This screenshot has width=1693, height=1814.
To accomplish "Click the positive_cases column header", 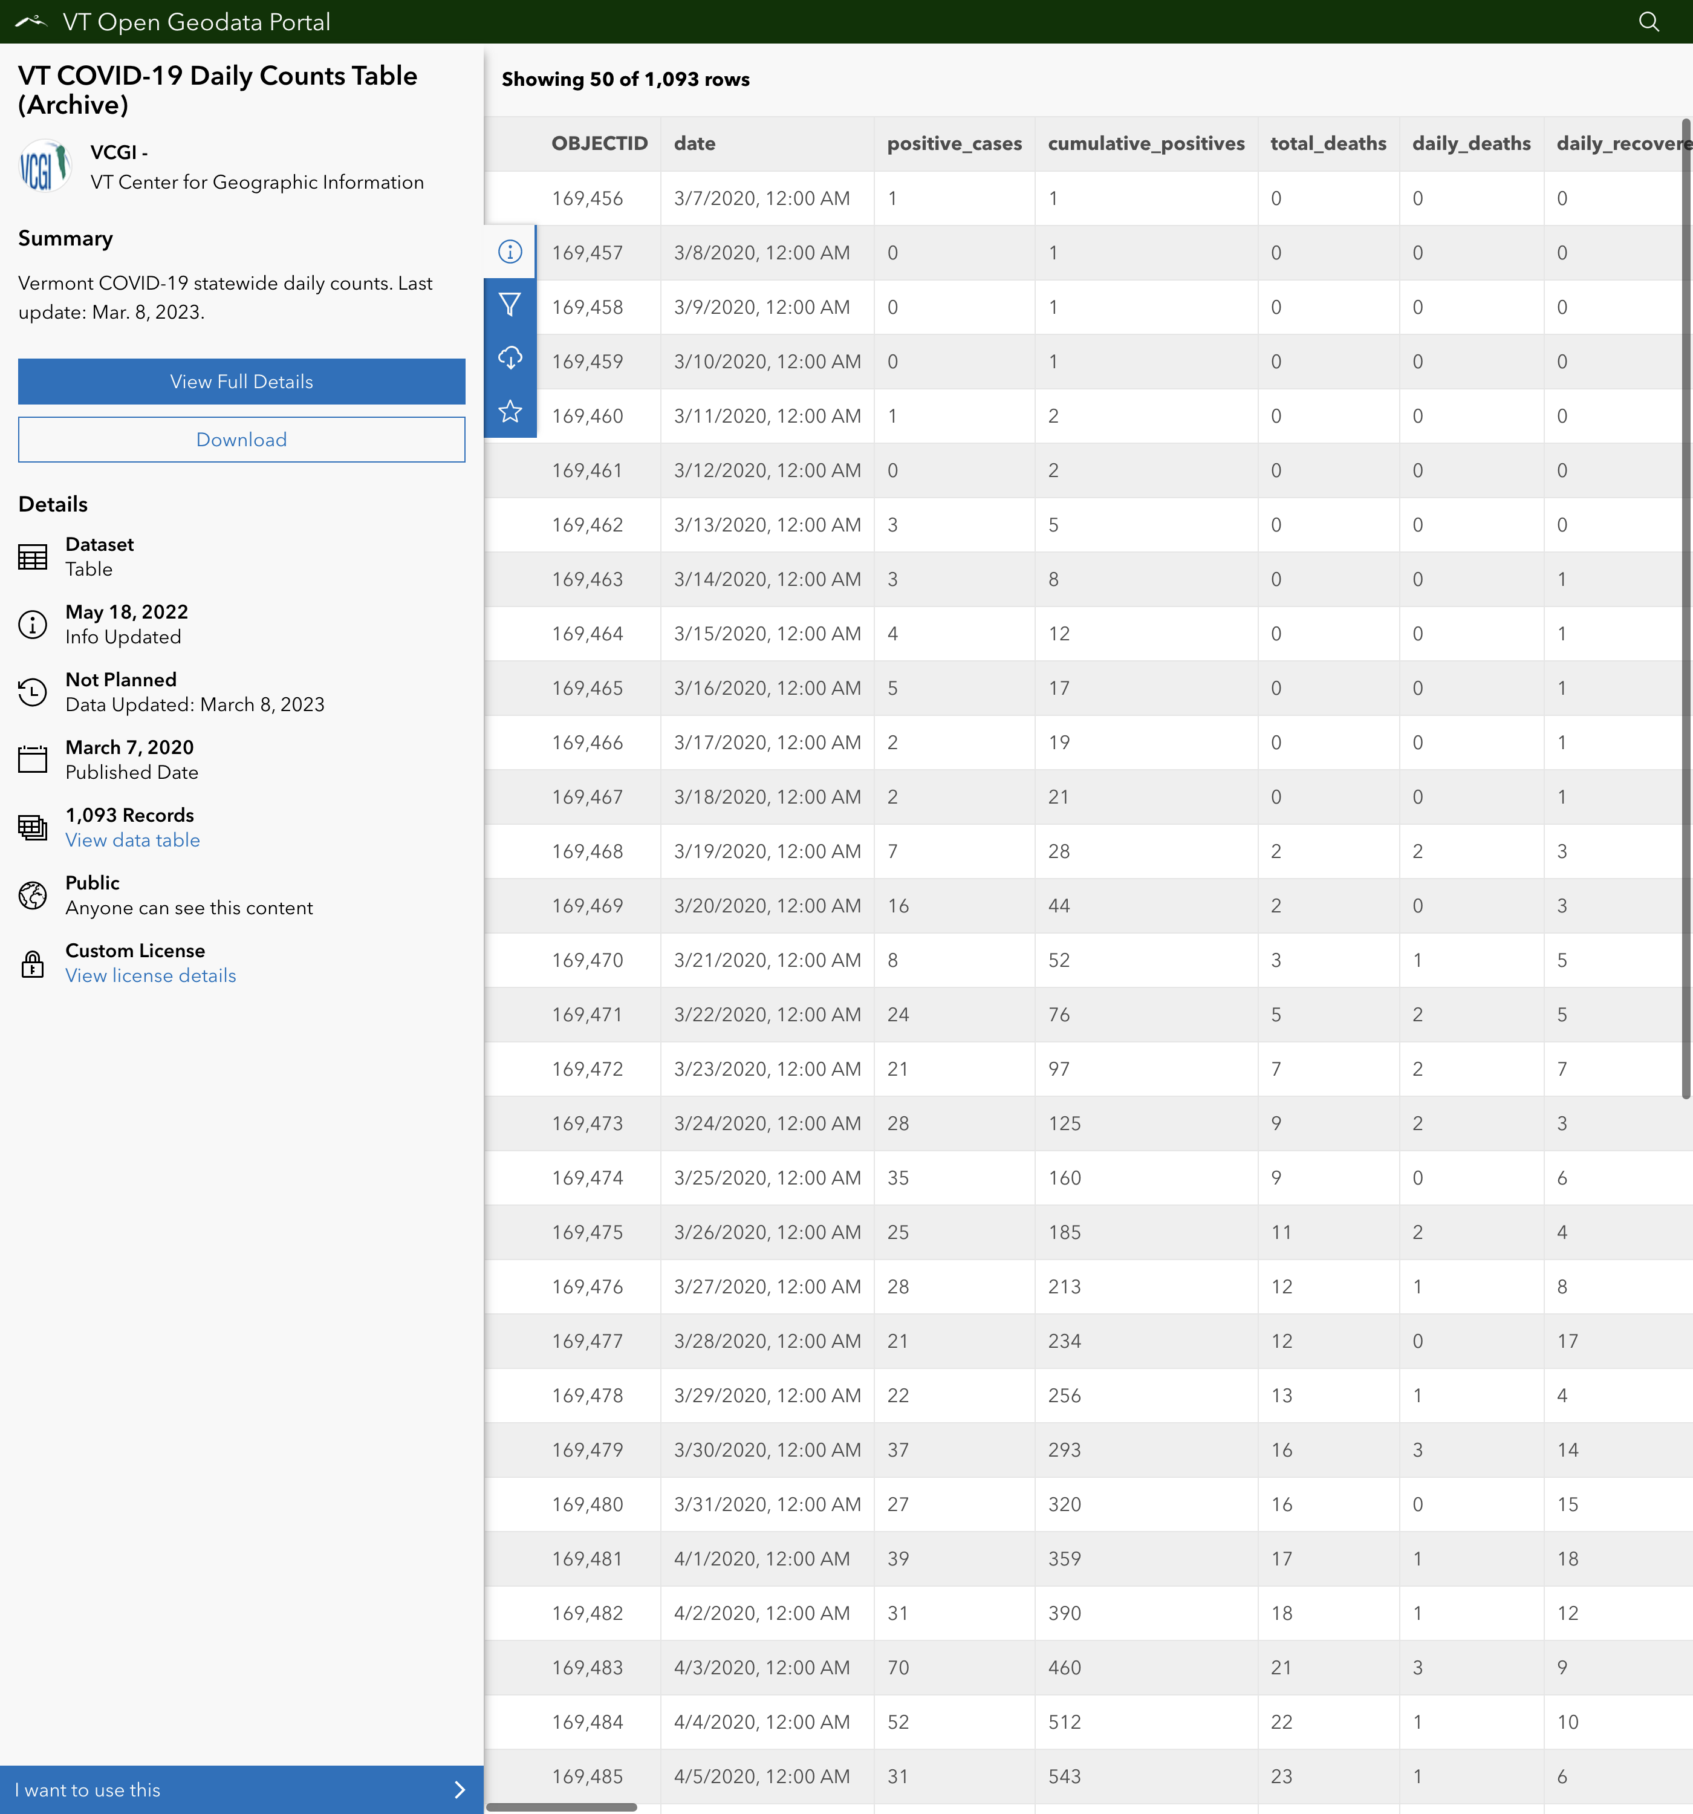I will pos(954,143).
